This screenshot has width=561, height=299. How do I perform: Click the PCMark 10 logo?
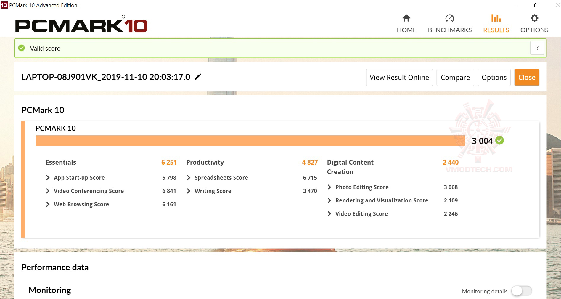pyautogui.click(x=81, y=24)
